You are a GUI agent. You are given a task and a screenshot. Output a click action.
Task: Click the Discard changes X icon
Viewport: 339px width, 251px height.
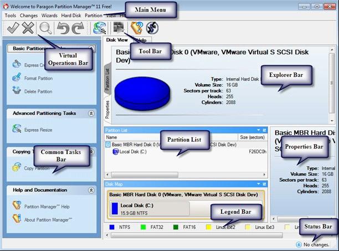[x=28, y=28]
